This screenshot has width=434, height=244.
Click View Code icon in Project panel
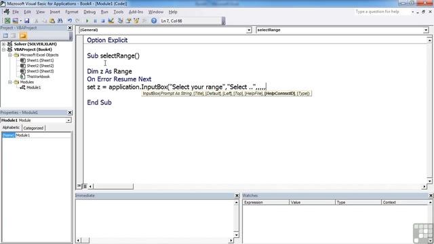5,36
